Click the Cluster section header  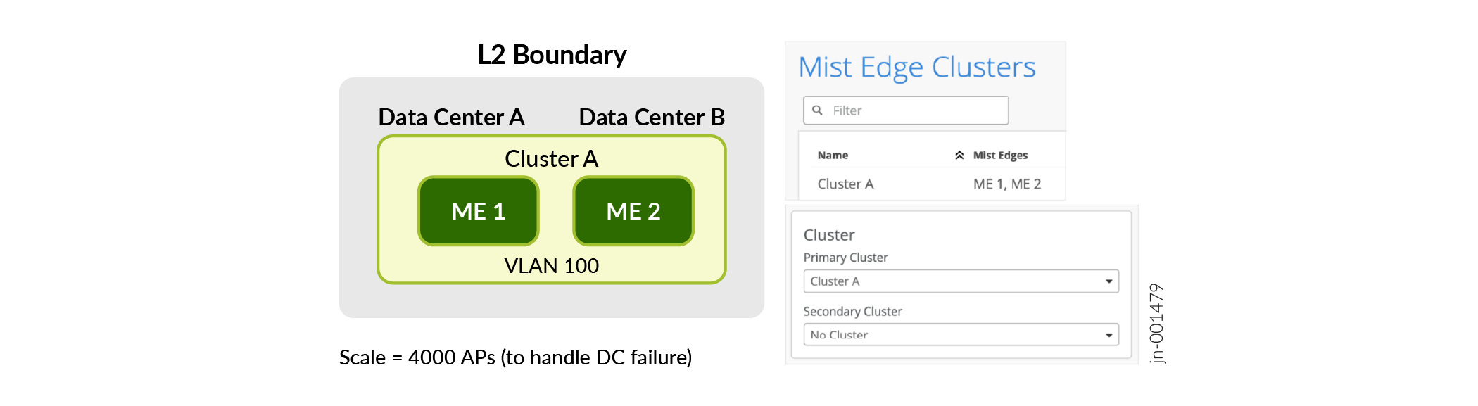(x=828, y=235)
